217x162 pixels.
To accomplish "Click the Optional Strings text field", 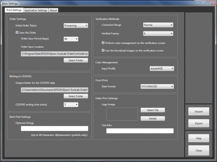I will tap(54, 128).
